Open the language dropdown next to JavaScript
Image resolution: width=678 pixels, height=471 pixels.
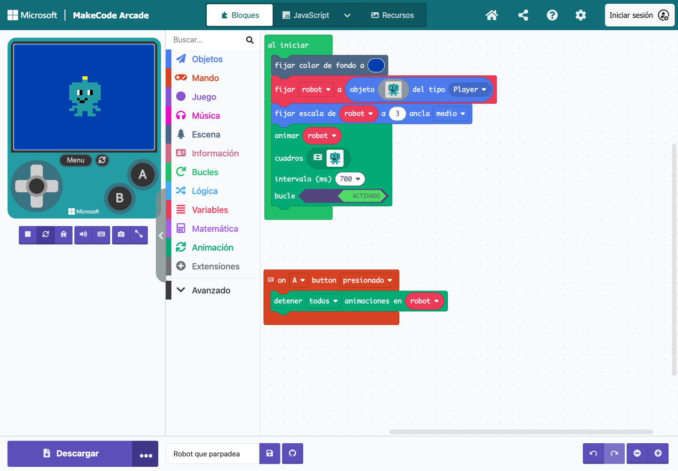(x=347, y=15)
